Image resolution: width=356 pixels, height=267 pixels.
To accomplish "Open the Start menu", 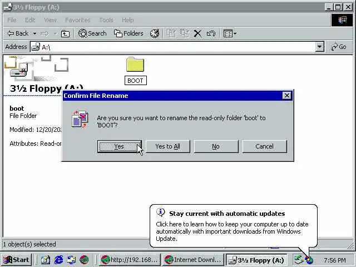I will pos(16,260).
